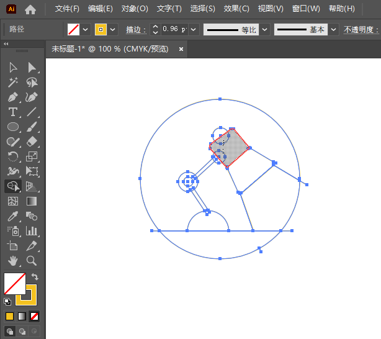
Task: Open the 帮助(H) menu
Action: click(x=342, y=9)
